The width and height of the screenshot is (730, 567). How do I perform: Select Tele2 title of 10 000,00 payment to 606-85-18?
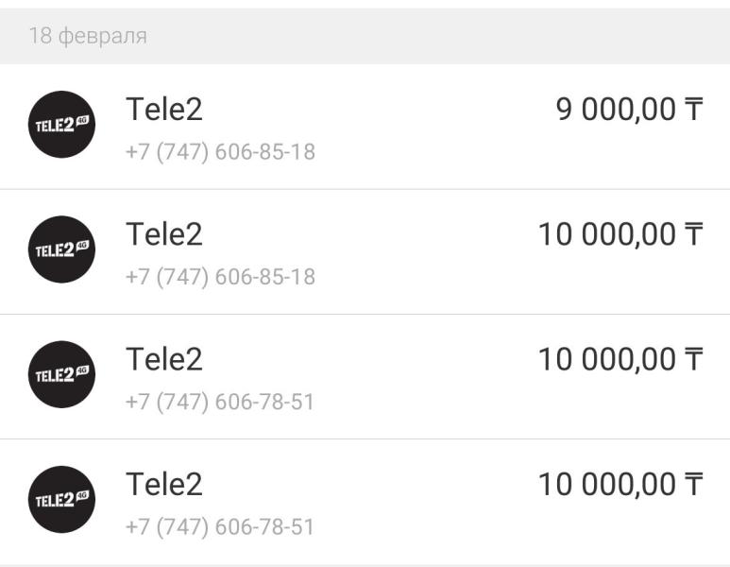164,233
